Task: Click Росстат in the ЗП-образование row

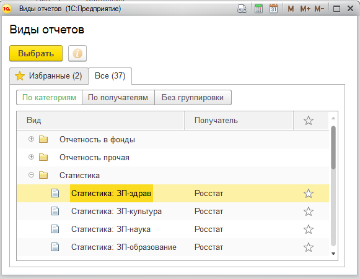Action: point(209,247)
